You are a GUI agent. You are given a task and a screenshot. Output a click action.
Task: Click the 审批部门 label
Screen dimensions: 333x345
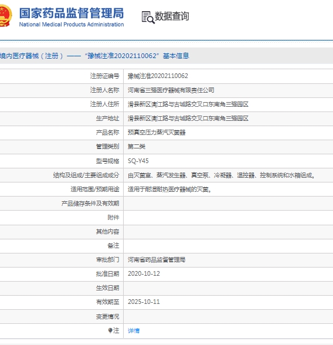[107, 259]
